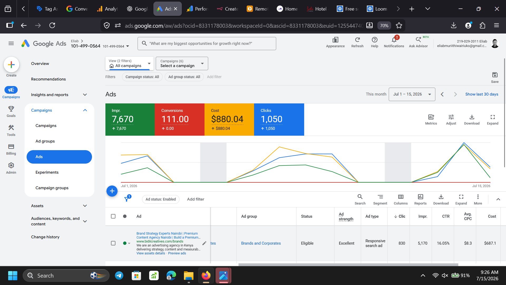Click Ad status: Enabled filter chip

pos(160,199)
